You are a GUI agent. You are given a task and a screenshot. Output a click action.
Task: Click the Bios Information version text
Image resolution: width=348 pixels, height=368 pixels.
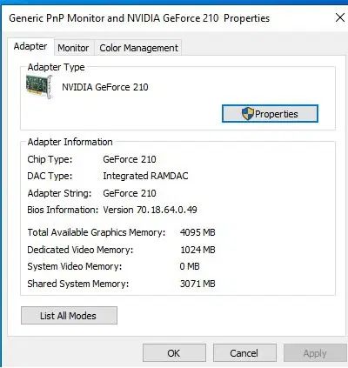[150, 210]
